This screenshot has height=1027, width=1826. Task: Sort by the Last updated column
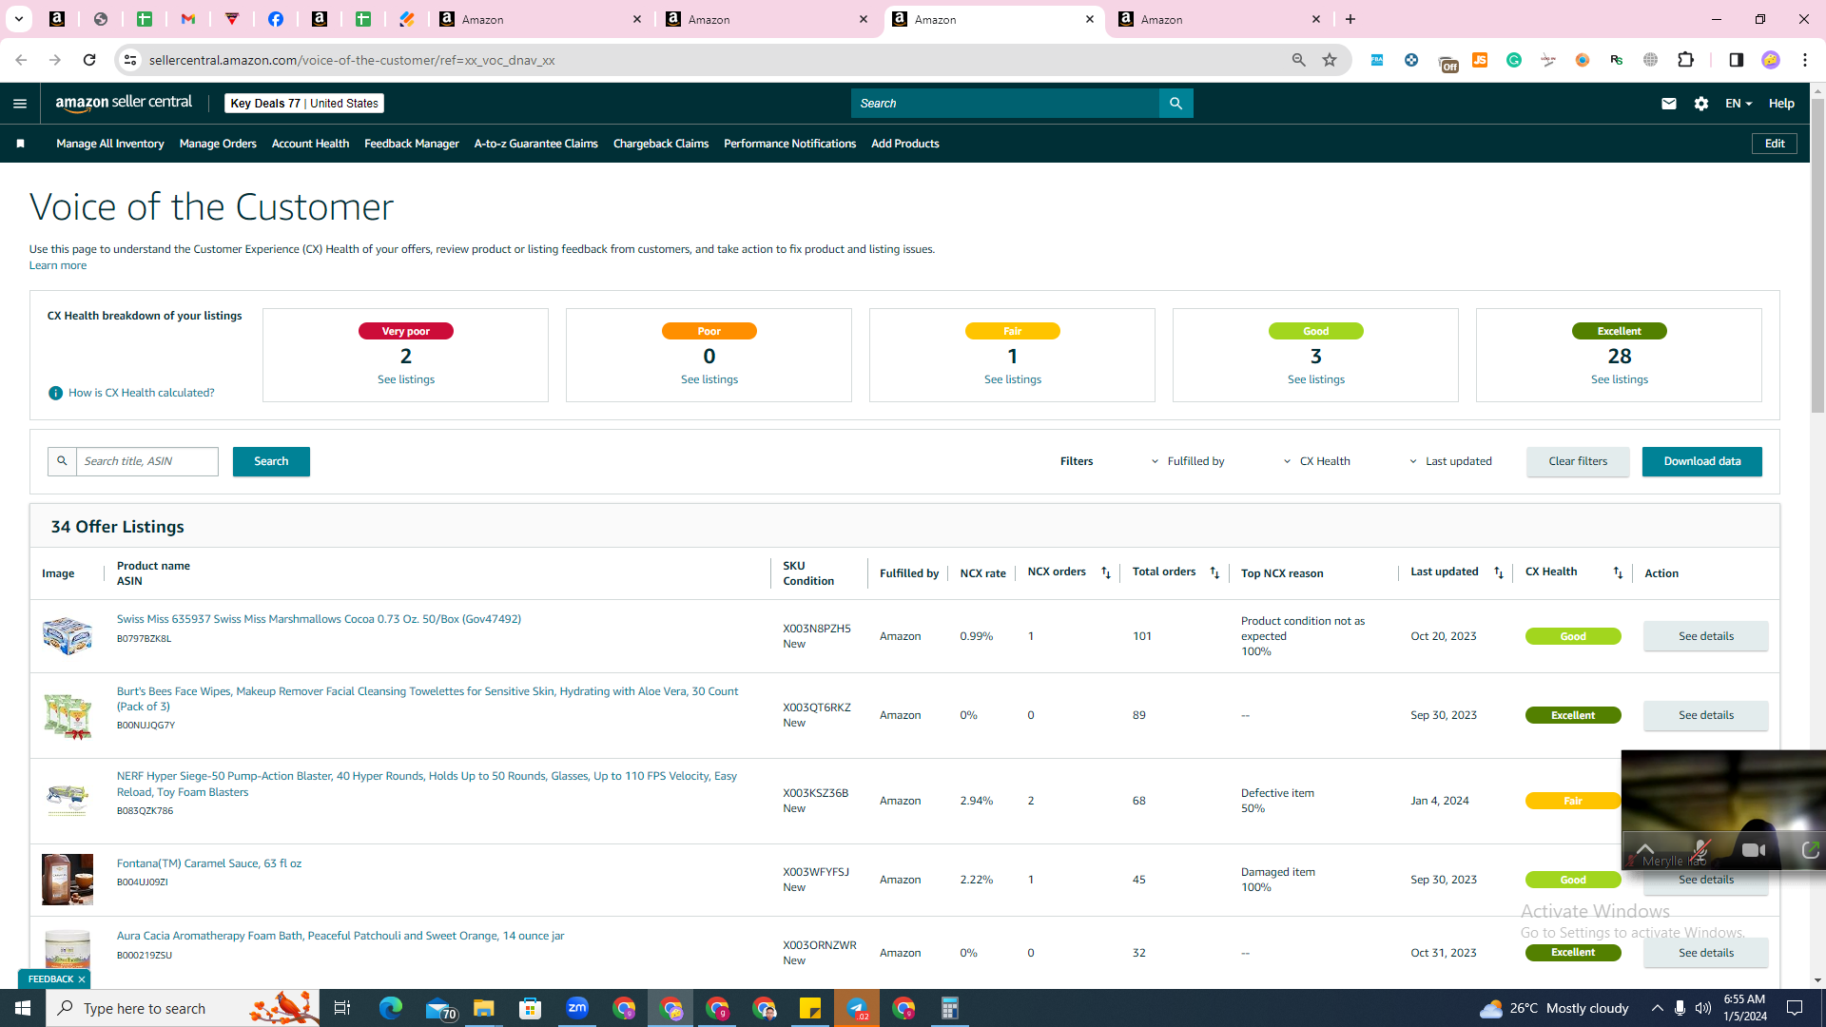1499,572
